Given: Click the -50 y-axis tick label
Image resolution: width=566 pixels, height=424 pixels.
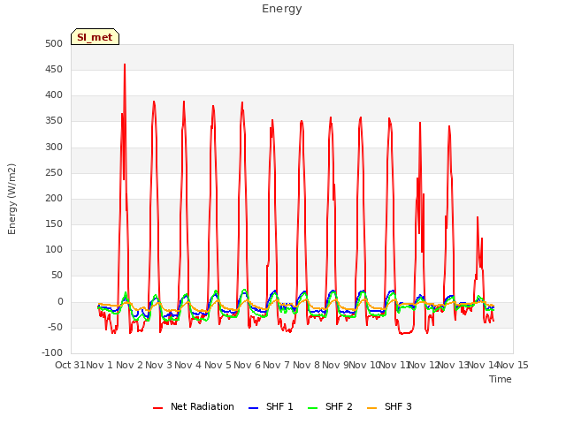Looking at the screenshot, I should point(55,328).
